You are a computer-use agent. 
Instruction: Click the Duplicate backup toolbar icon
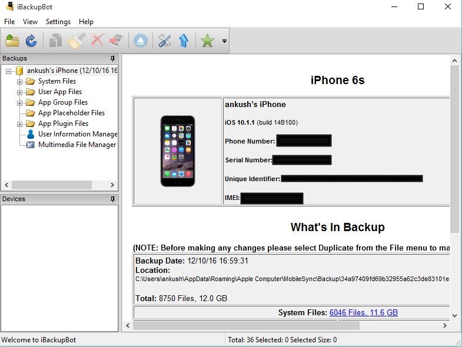[x=55, y=41]
